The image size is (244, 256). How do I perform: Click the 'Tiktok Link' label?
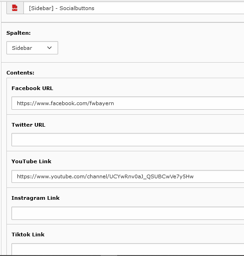(28, 235)
